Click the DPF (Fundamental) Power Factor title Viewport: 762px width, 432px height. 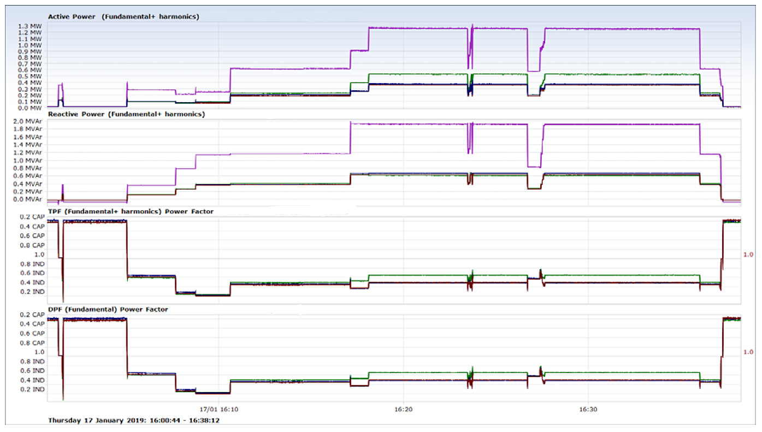[x=108, y=310]
